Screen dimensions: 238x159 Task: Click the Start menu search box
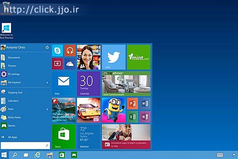pyautogui.click(x=25, y=145)
